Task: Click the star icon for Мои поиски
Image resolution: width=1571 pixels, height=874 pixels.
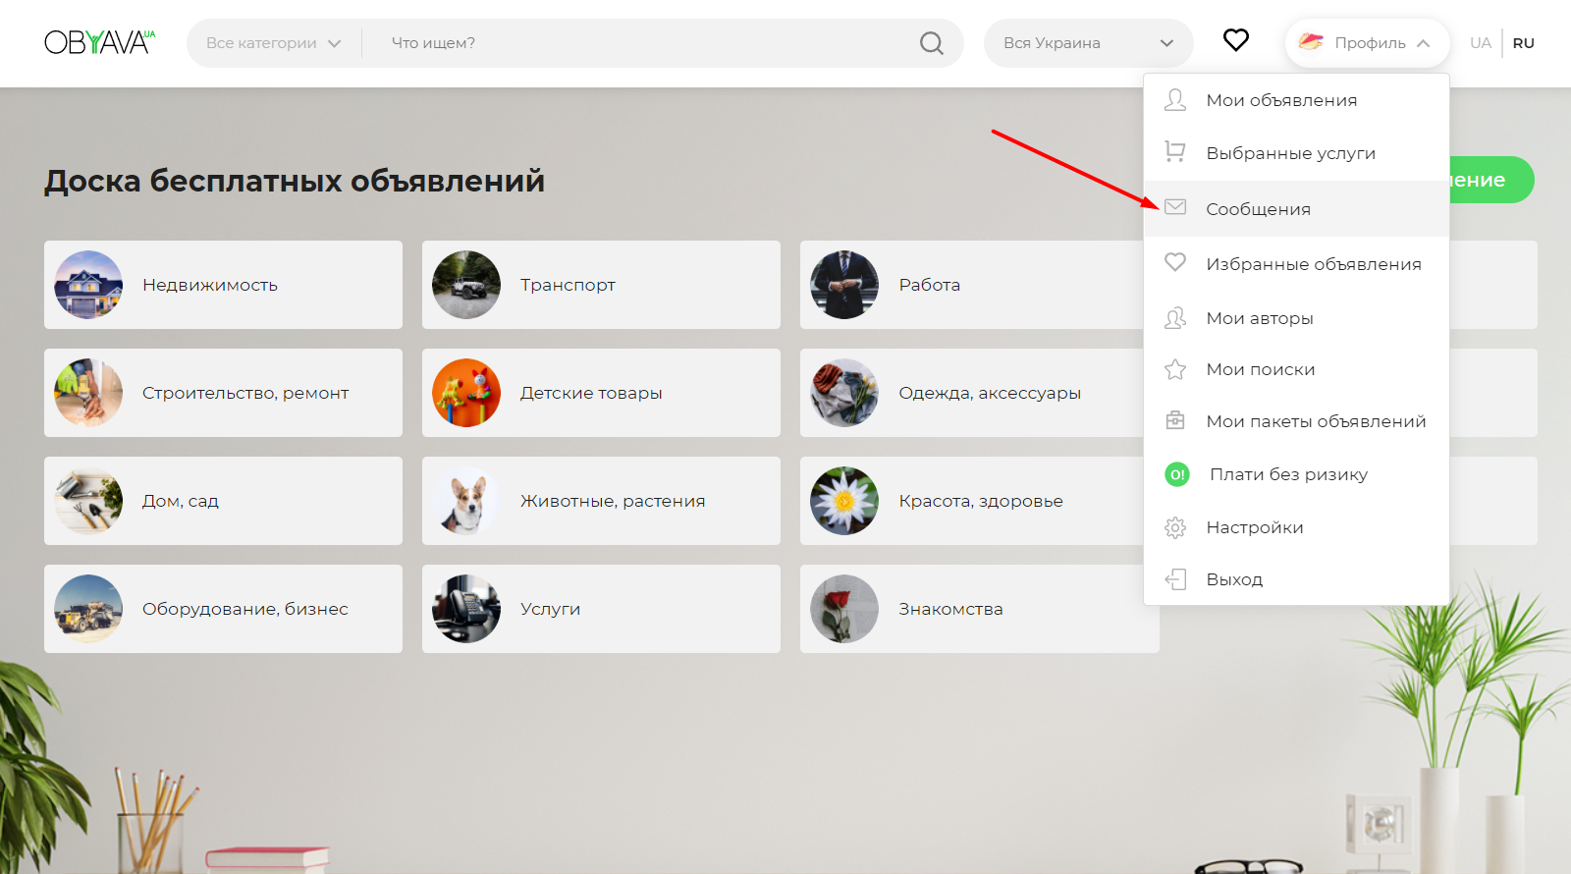Action: click(x=1175, y=369)
